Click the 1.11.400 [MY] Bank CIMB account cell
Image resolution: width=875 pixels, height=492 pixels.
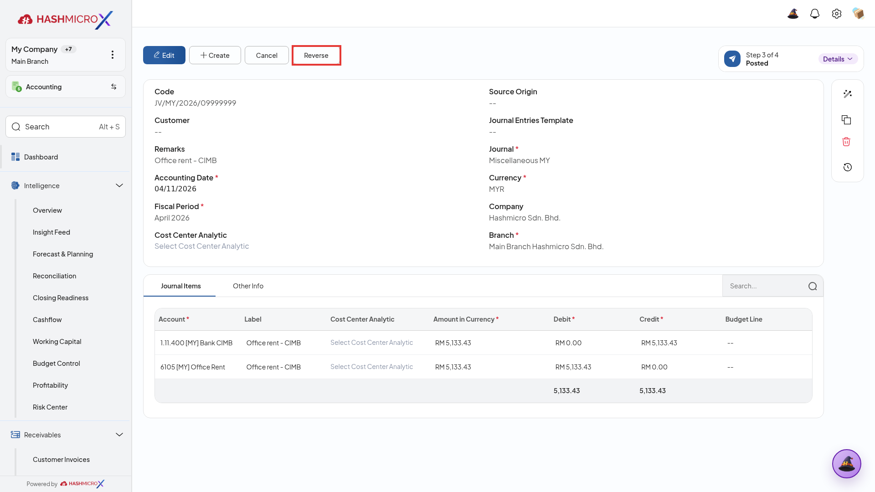tap(196, 343)
